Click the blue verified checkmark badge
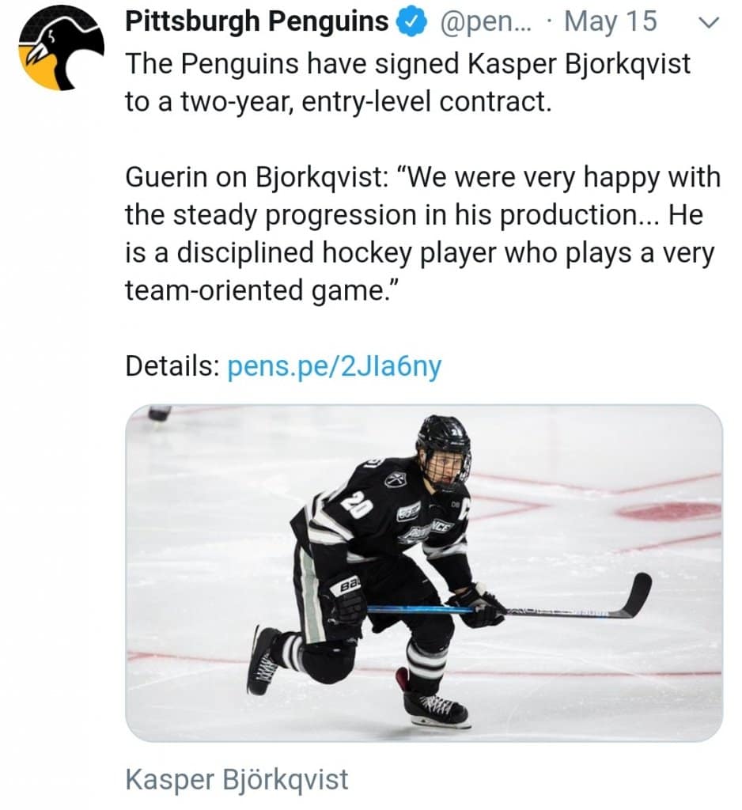 coord(411,24)
